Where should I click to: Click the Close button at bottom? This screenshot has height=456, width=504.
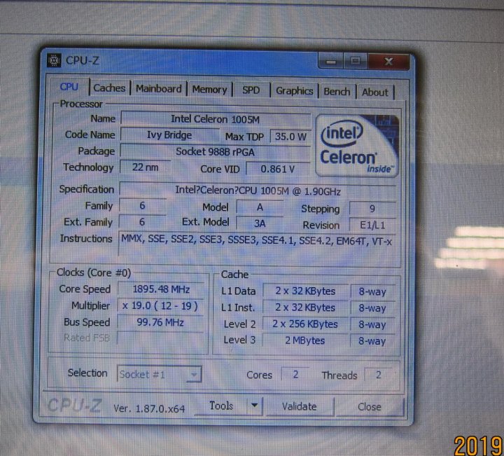click(370, 407)
